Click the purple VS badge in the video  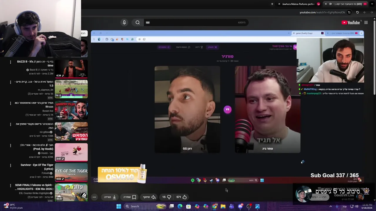(227, 109)
